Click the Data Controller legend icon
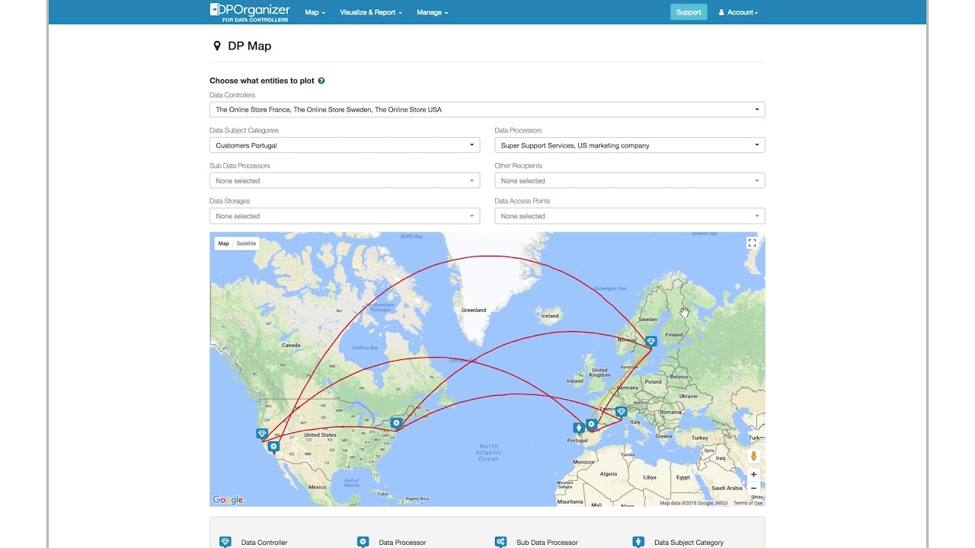This screenshot has width=975, height=548. 225,542
